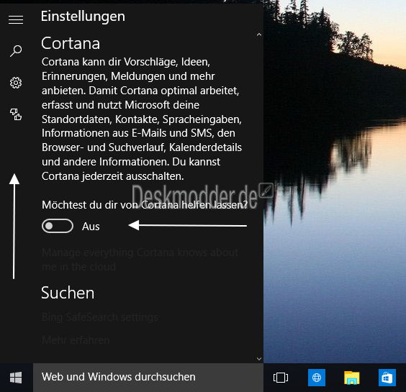
Task: Click the feedback icon in sidebar
Action: point(16,114)
